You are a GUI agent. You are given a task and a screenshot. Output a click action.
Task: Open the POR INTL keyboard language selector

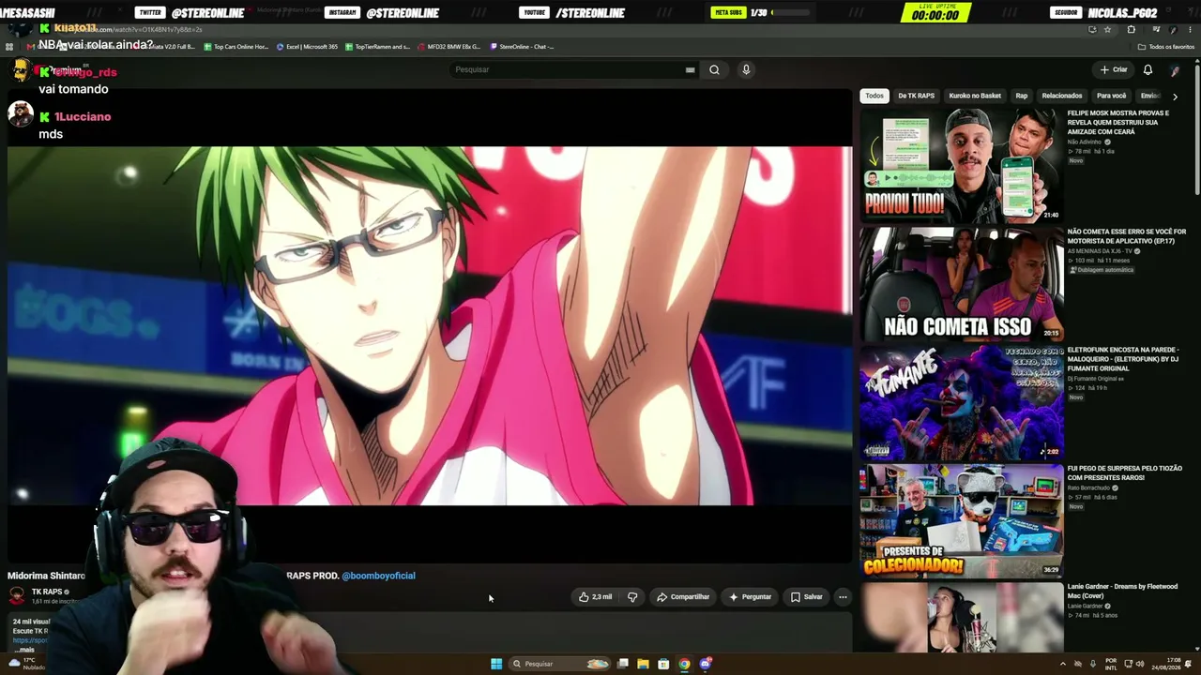[x=1112, y=664]
